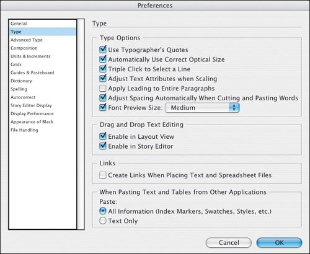Disable Use Typographer's Quotes checkbox
Screen dimensions: 310x254
(103, 50)
